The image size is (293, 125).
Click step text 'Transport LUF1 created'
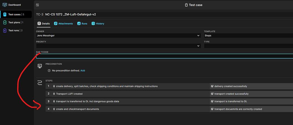coord(69,94)
